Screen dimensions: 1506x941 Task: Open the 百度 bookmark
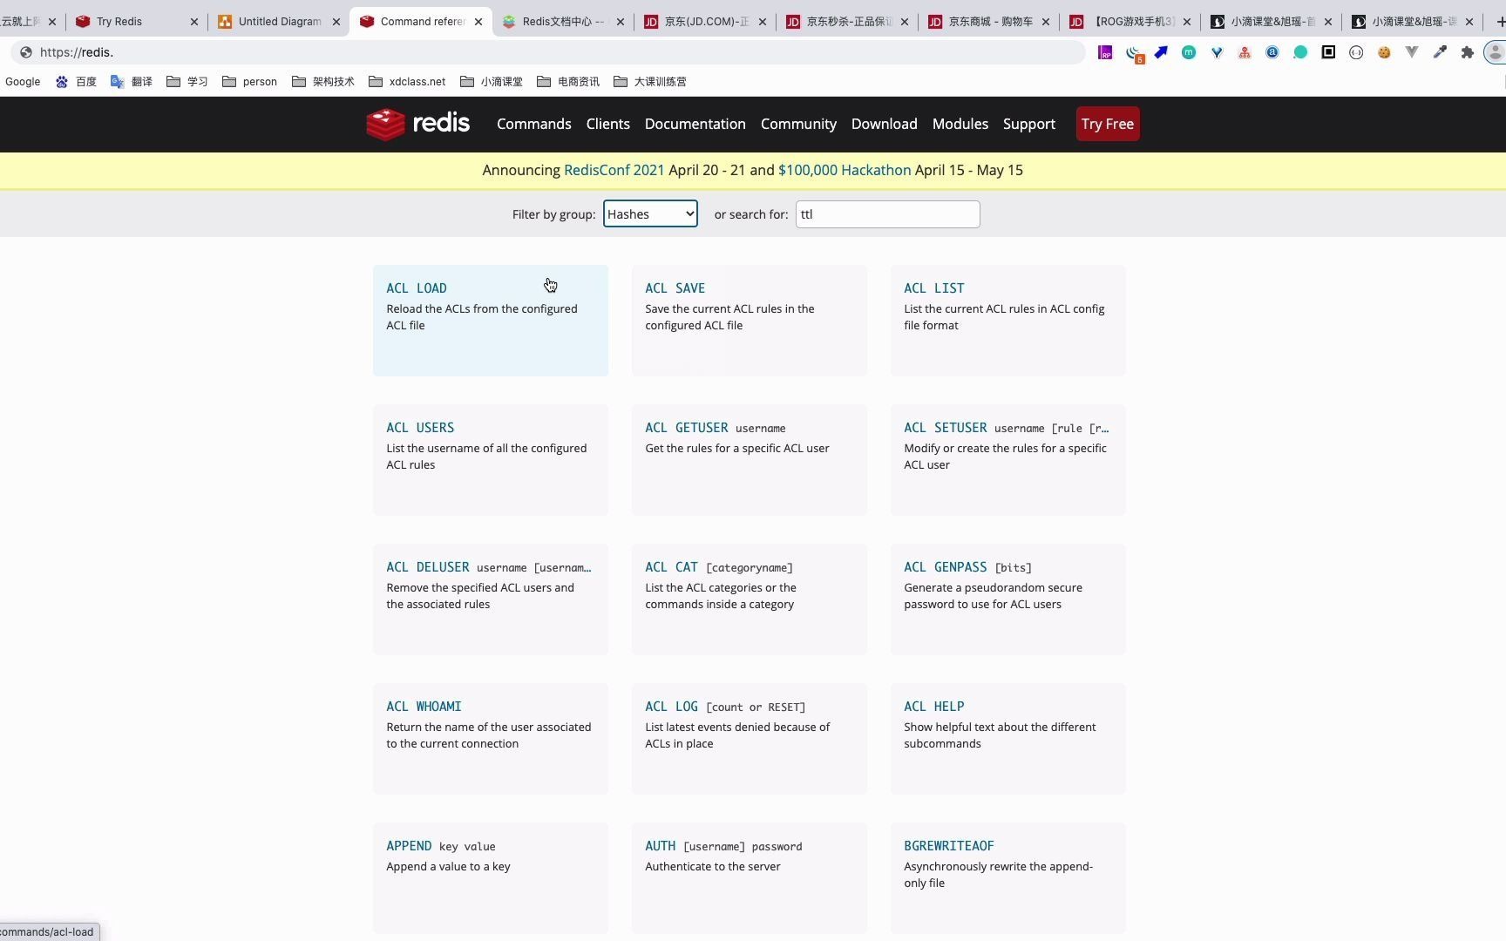coord(76,82)
